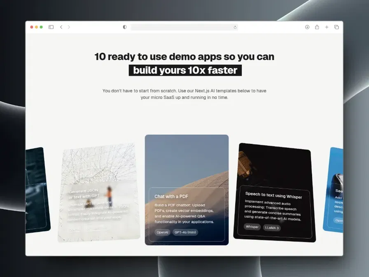This screenshot has height=277, width=369.
Task: Toggle the Safari sidebar icon
Action: coord(51,27)
